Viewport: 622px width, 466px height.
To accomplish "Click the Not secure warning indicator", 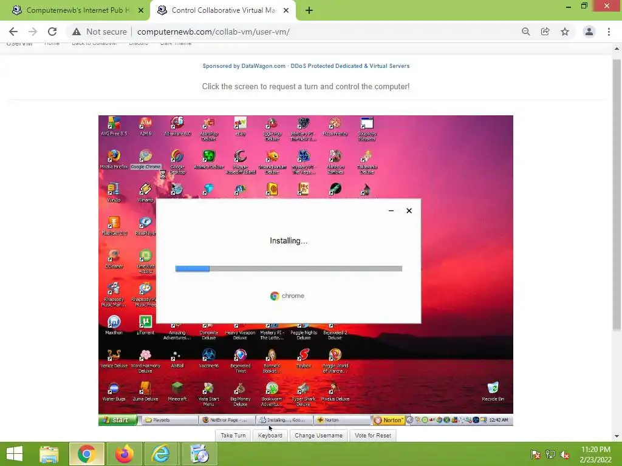I will (x=100, y=32).
